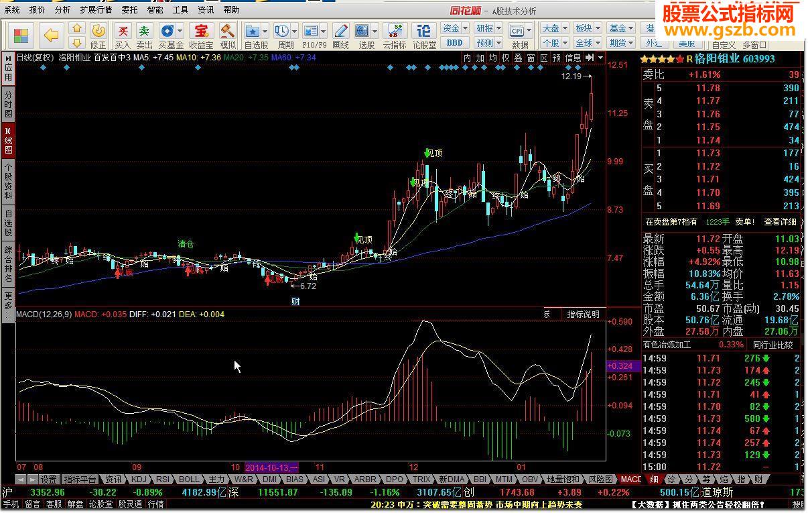Expand the 周期 period dropdown arrow

[x=295, y=32]
